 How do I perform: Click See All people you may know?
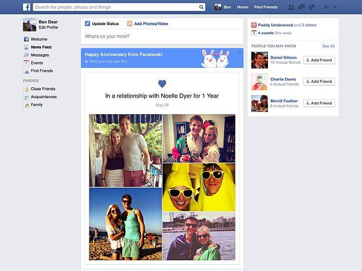click(x=328, y=46)
